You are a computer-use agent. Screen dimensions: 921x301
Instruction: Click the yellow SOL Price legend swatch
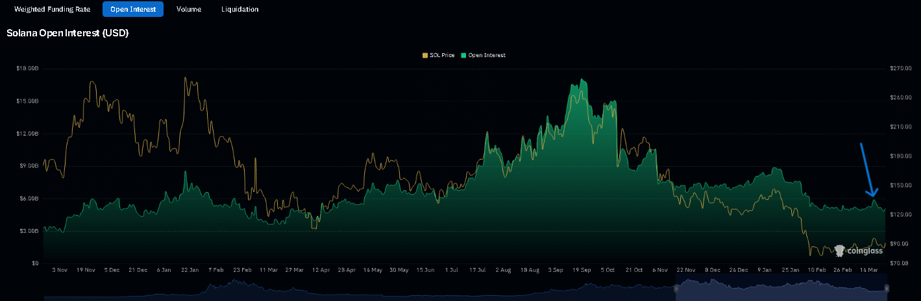click(x=425, y=55)
